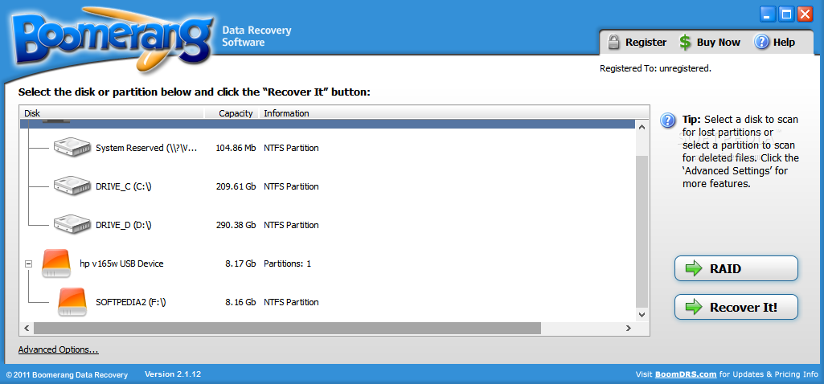The image size is (824, 384).
Task: Sort by Disk column header
Action: pyautogui.click(x=112, y=113)
